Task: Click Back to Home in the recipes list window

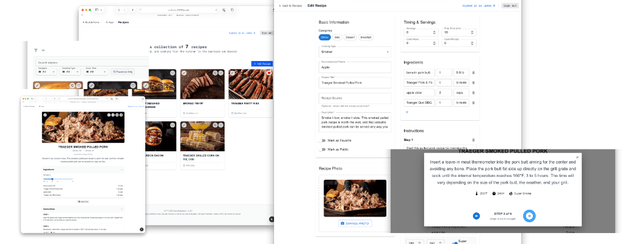Action: tap(92, 23)
